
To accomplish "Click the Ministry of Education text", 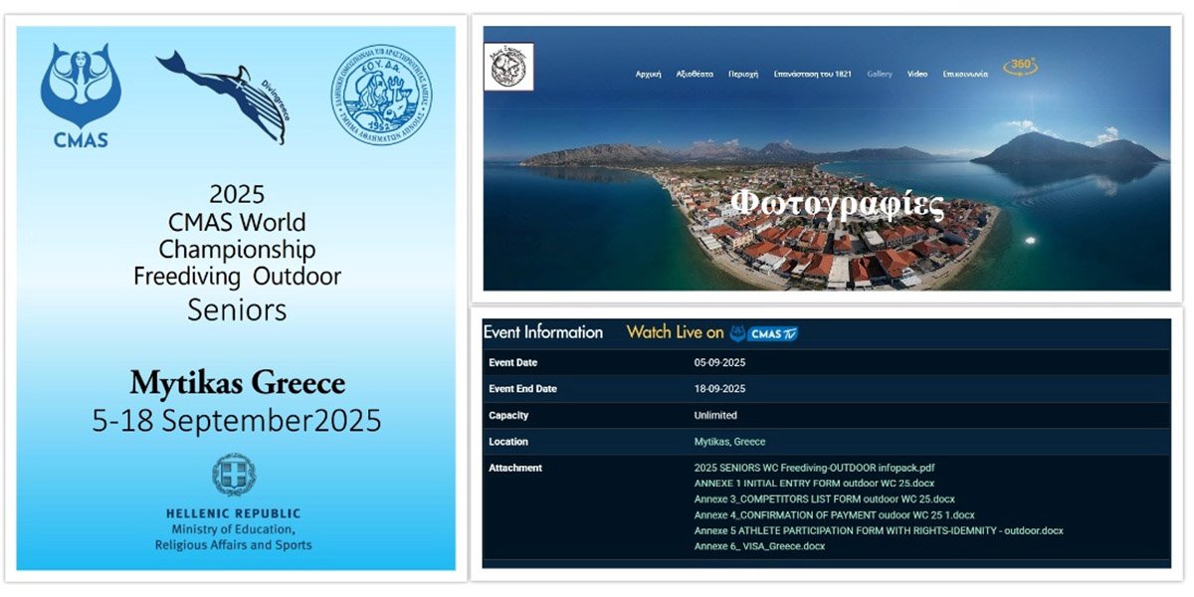I will pos(234,529).
